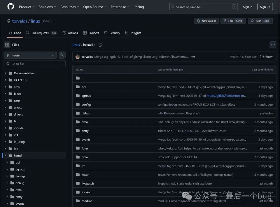The height and width of the screenshot is (207, 280).
Task: Open the entry folder name in table
Action: coord(85,131)
